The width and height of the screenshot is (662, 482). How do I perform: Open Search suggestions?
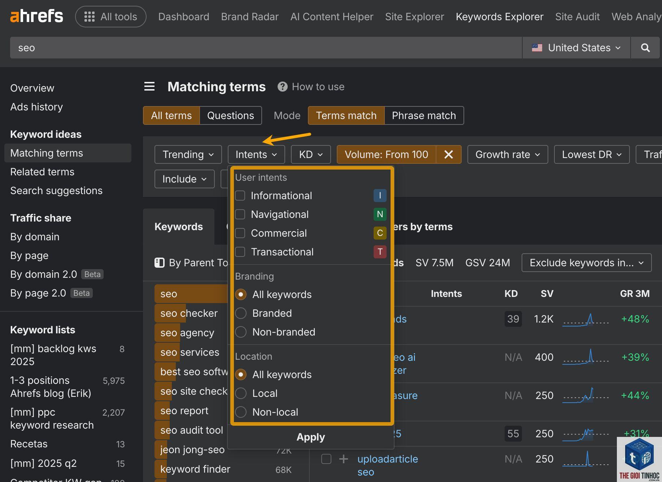pos(56,190)
